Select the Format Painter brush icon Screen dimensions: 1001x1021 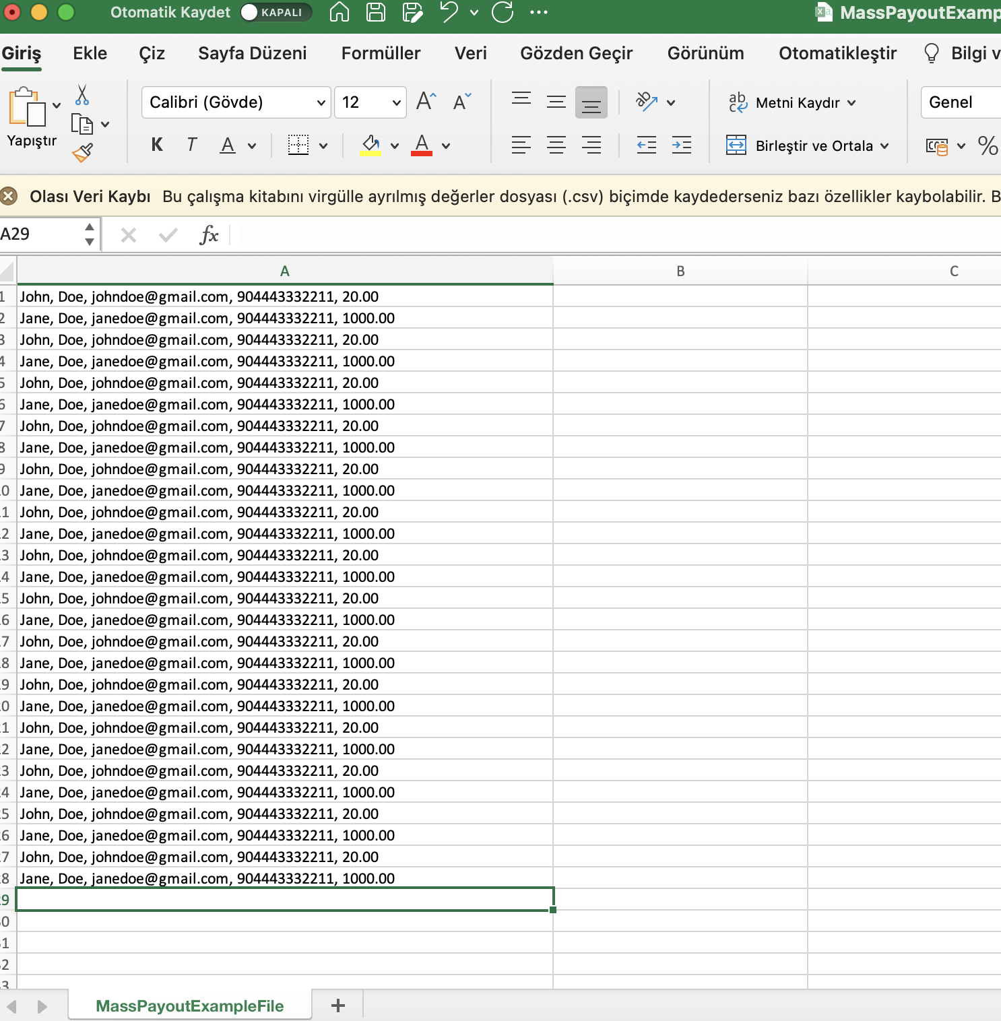point(82,154)
